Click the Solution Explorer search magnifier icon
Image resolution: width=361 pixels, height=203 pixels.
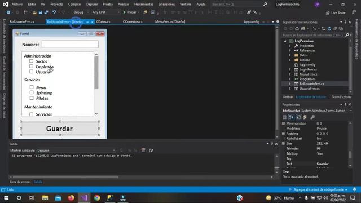[x=347, y=35]
